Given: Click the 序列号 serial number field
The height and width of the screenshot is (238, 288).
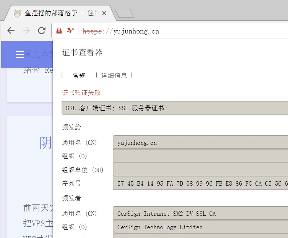Looking at the screenshot, I should click(201, 183).
